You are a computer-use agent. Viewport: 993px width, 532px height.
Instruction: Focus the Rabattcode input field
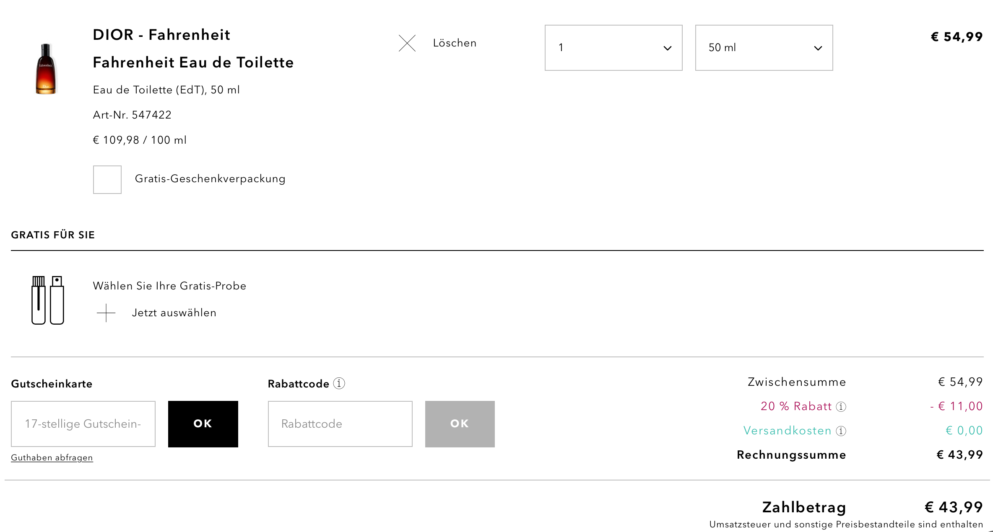[340, 424]
